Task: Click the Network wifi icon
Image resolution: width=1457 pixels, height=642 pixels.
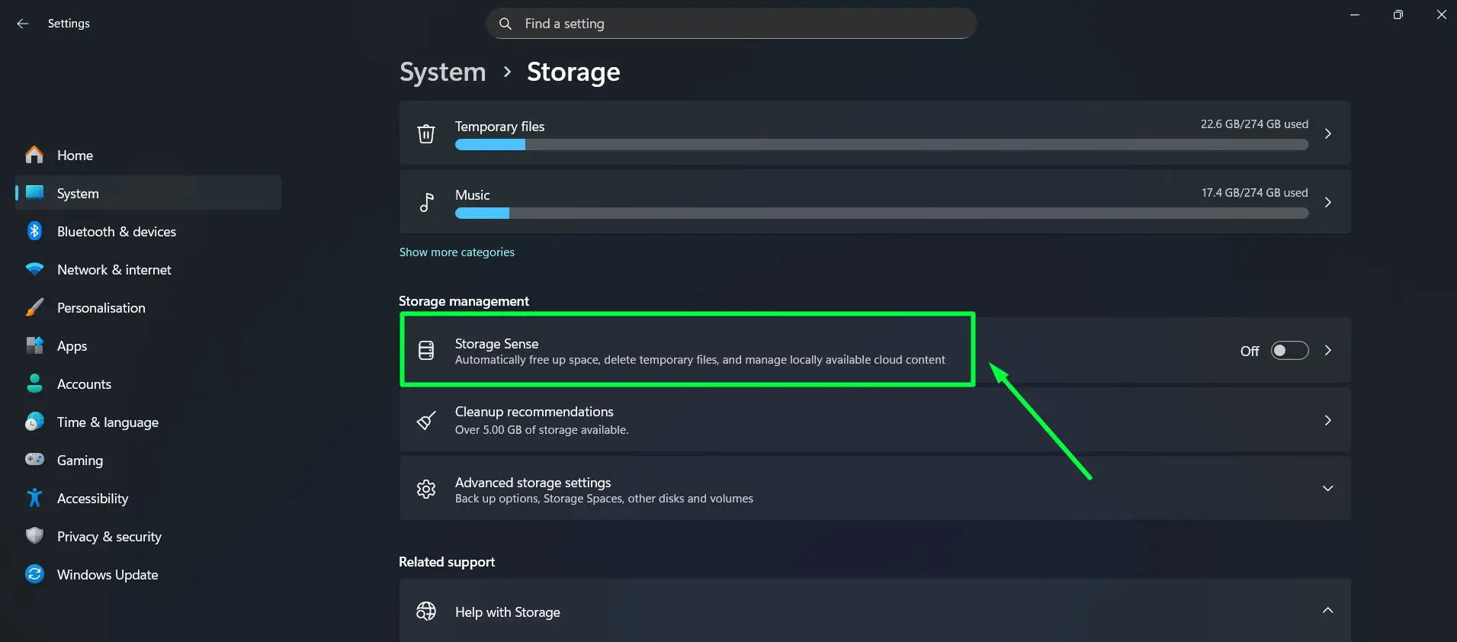Action: coord(34,269)
